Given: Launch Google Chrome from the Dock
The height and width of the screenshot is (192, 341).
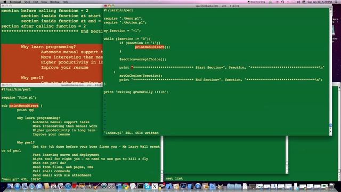Looking at the screenshot, I should pos(126,186).
